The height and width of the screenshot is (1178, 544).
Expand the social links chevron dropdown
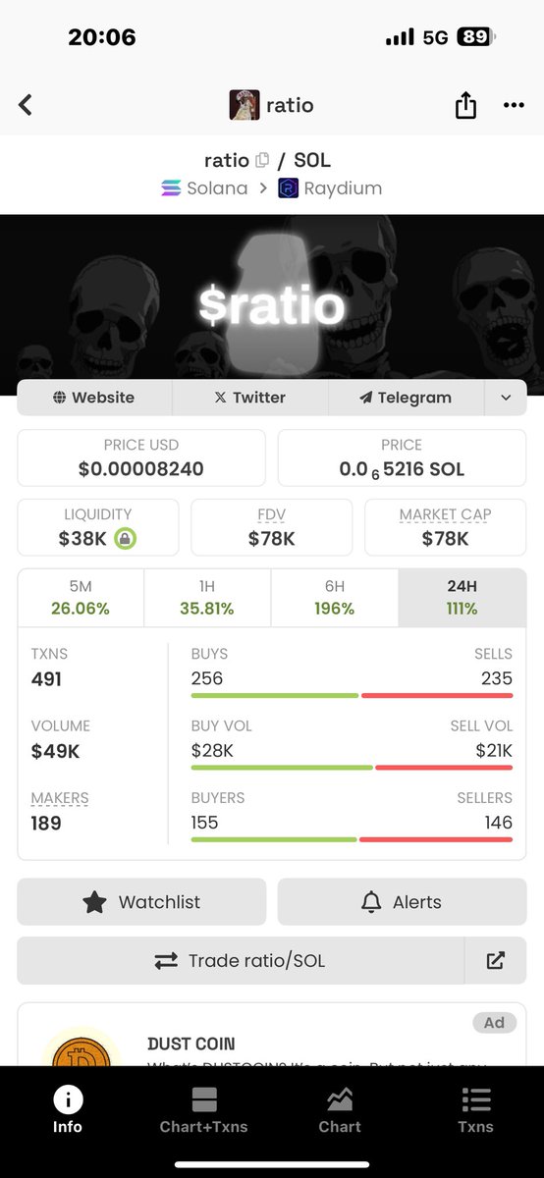pos(506,398)
